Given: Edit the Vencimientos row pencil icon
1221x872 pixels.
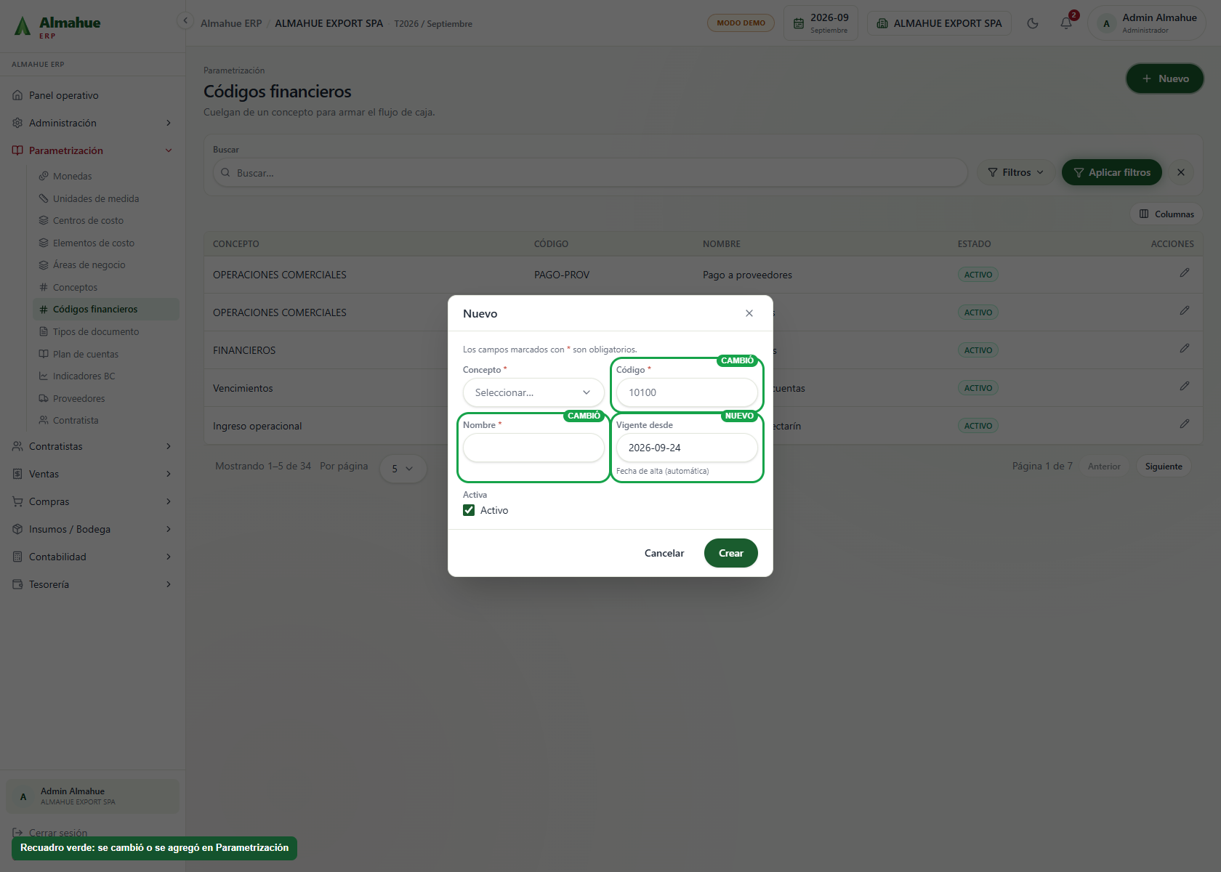Looking at the screenshot, I should pyautogui.click(x=1185, y=386).
